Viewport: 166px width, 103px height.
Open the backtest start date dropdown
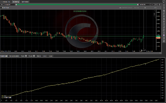[x=9, y=5]
